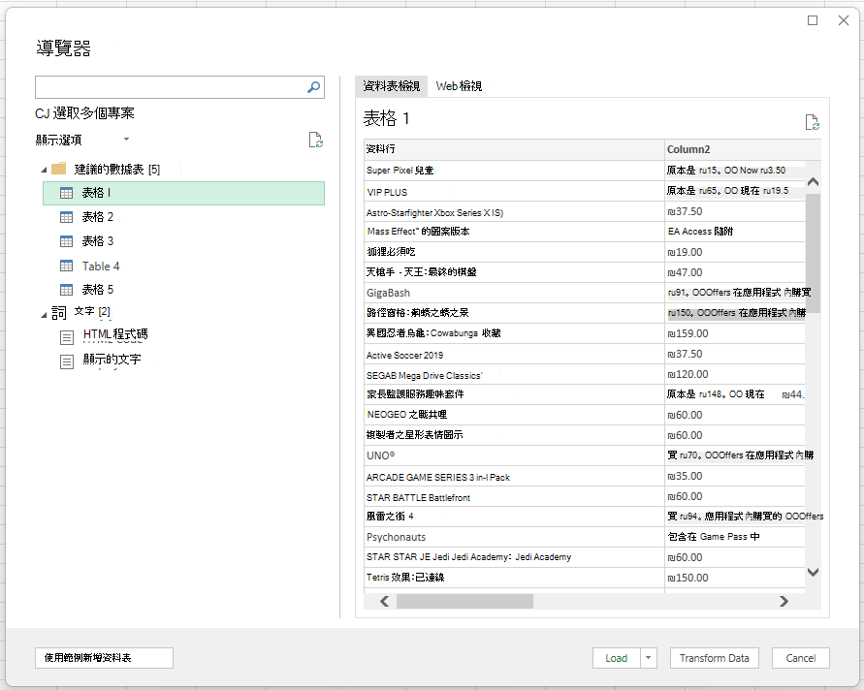Click the ₪120.00 price cell
Screen dimensions: 864x690
735,374
